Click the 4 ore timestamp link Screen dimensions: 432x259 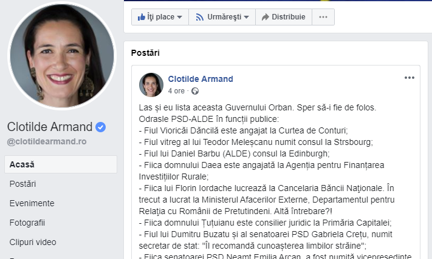pyautogui.click(x=176, y=91)
